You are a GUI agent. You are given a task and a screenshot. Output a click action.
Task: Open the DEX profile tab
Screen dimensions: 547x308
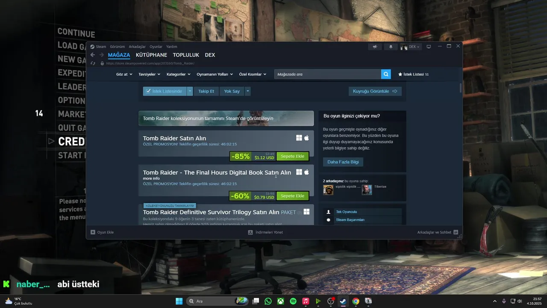(x=210, y=55)
